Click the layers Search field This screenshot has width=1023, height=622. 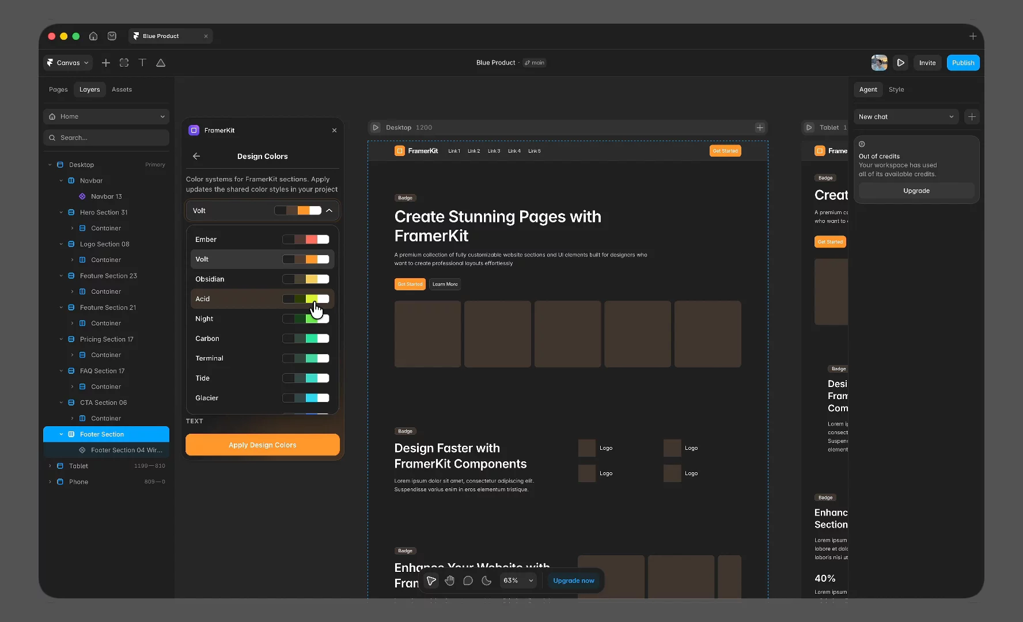tap(106, 138)
